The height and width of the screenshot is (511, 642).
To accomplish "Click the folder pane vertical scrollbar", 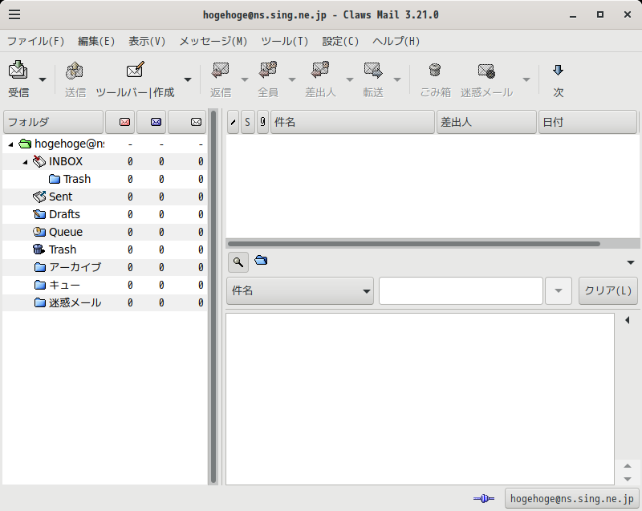I will (x=213, y=297).
